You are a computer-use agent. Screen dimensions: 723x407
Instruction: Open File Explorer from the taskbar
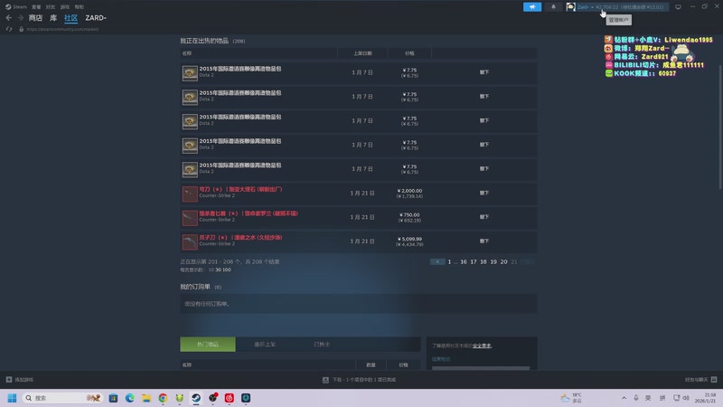tap(146, 398)
